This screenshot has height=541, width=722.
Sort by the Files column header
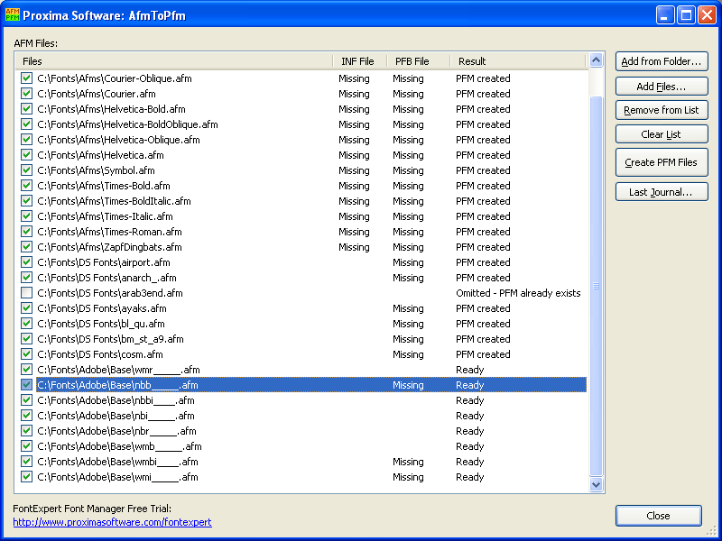174,61
